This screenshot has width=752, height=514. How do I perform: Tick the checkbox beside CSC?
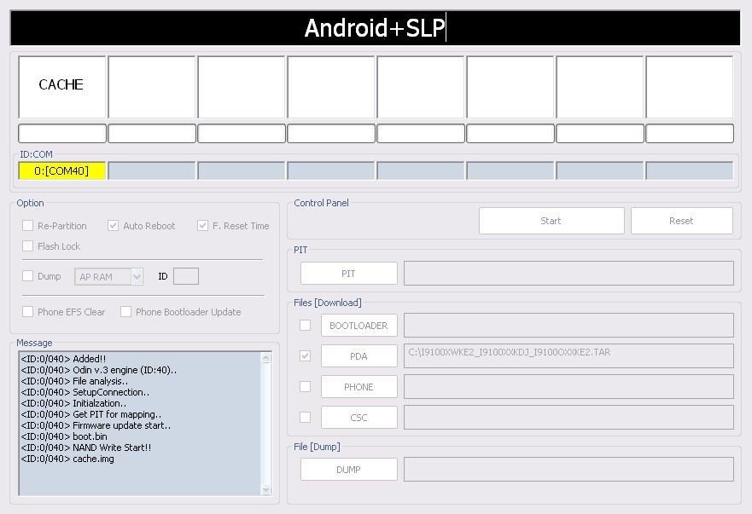coord(305,417)
